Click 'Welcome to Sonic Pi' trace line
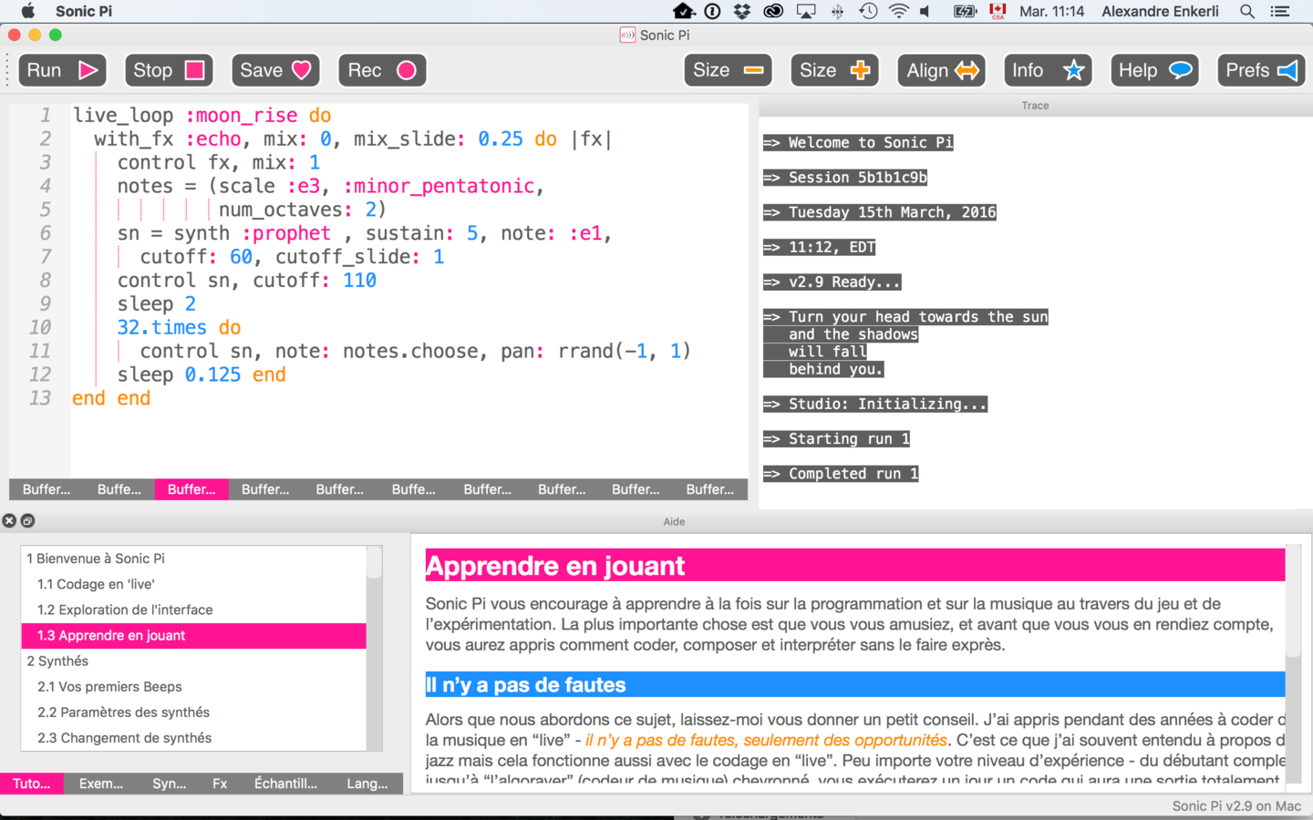 858,142
